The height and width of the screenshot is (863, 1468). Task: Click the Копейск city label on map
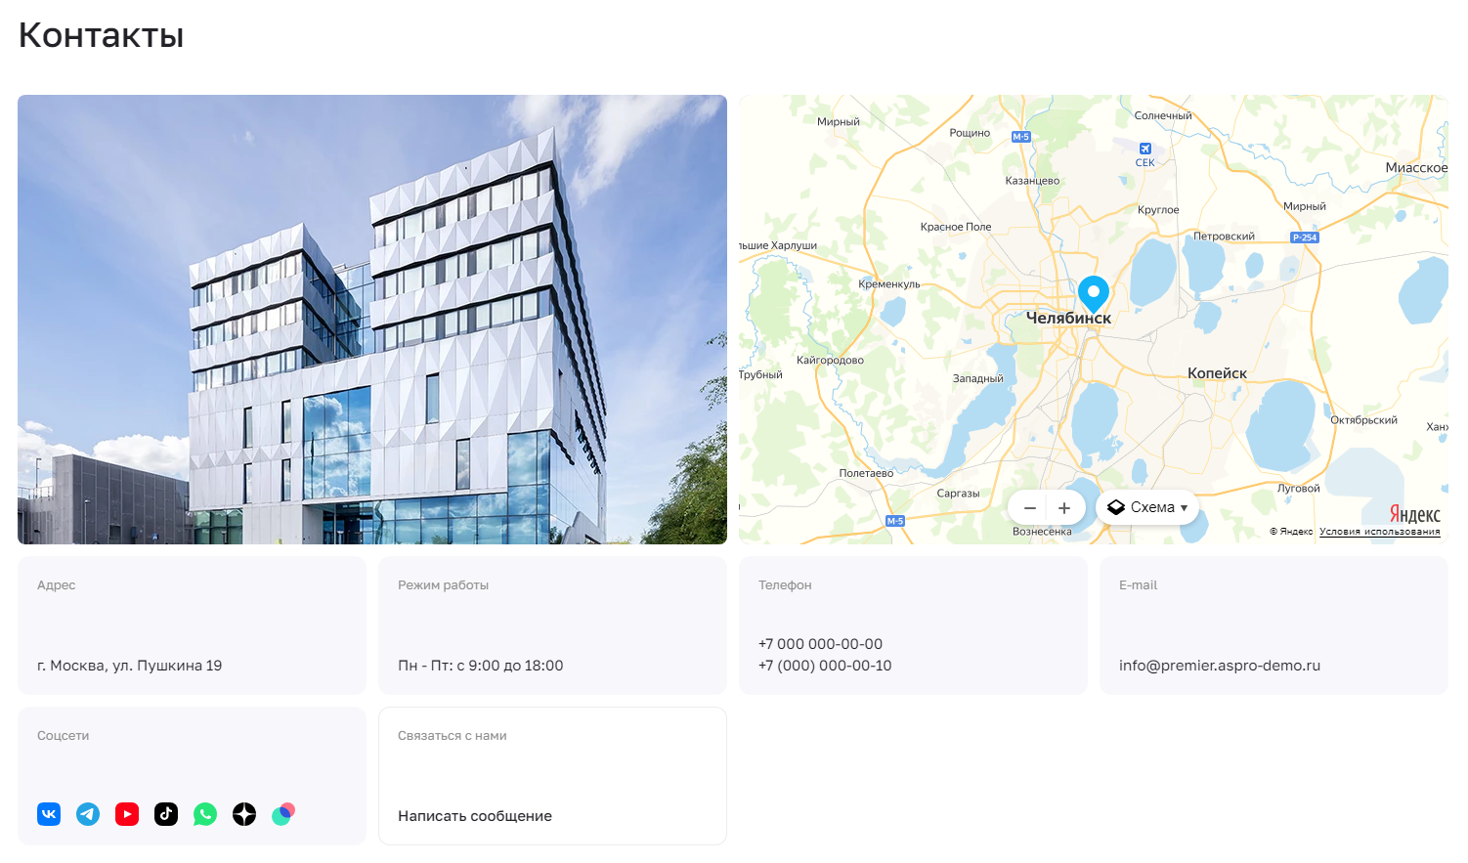(1217, 373)
